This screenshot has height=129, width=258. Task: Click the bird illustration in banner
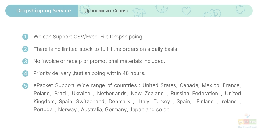click(162, 9)
